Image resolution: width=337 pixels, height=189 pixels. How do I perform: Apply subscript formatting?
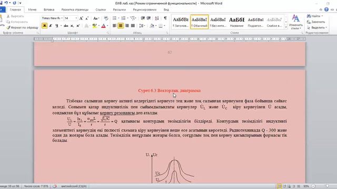coord(72,26)
